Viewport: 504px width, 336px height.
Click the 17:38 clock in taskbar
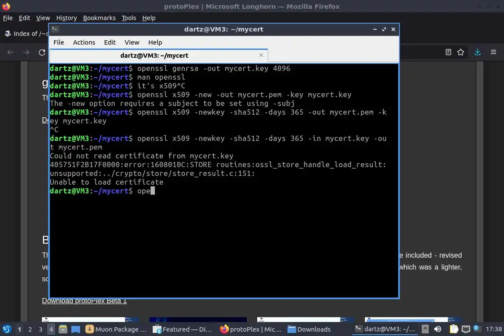pos(493,329)
